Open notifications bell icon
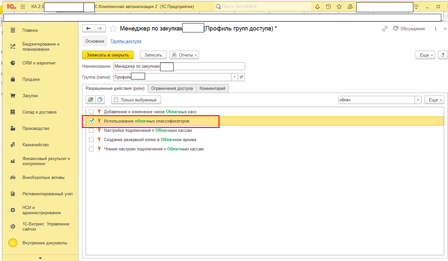The width and height of the screenshot is (448, 261). pyautogui.click(x=317, y=7)
